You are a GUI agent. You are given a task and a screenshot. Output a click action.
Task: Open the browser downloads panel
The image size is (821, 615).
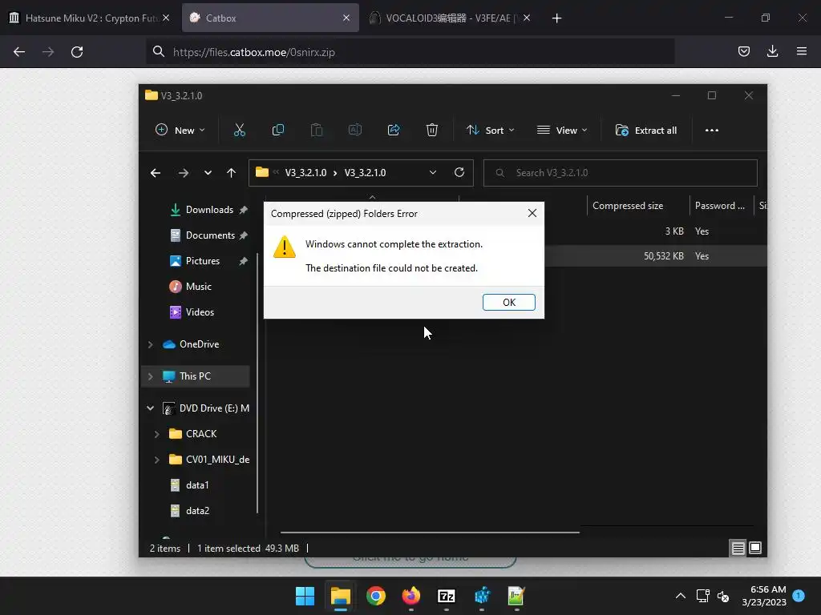tap(772, 51)
